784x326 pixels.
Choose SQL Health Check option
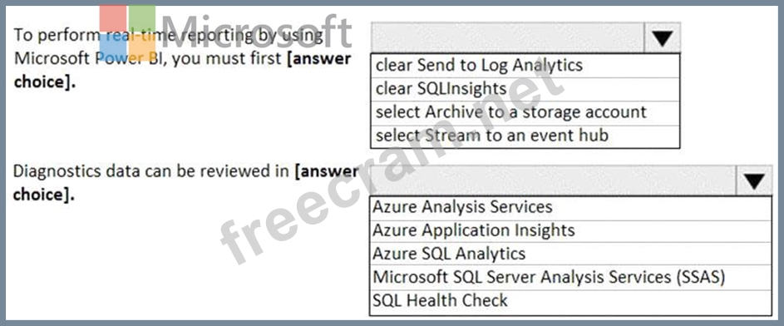point(570,302)
